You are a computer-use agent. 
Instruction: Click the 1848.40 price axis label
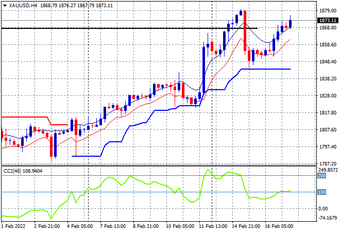point(328,62)
